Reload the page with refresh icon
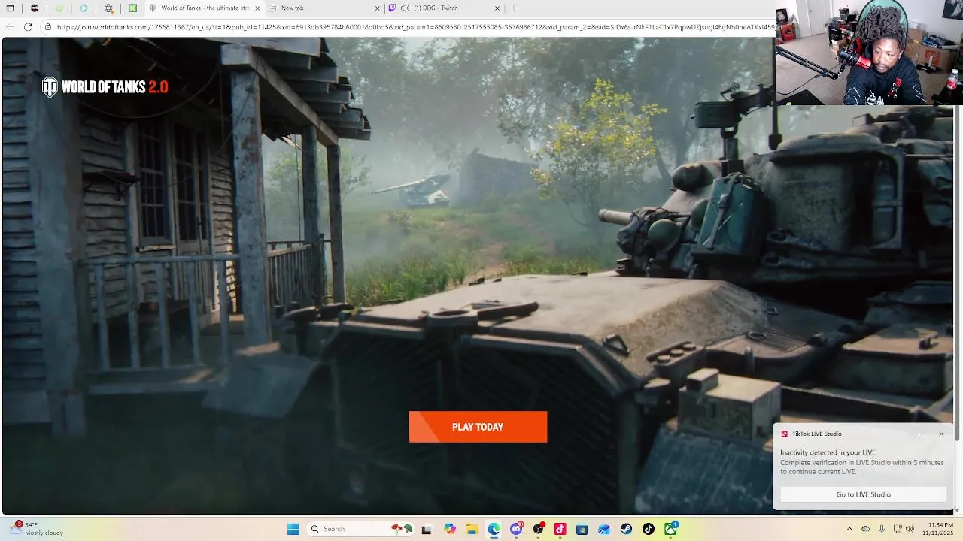 point(28,27)
